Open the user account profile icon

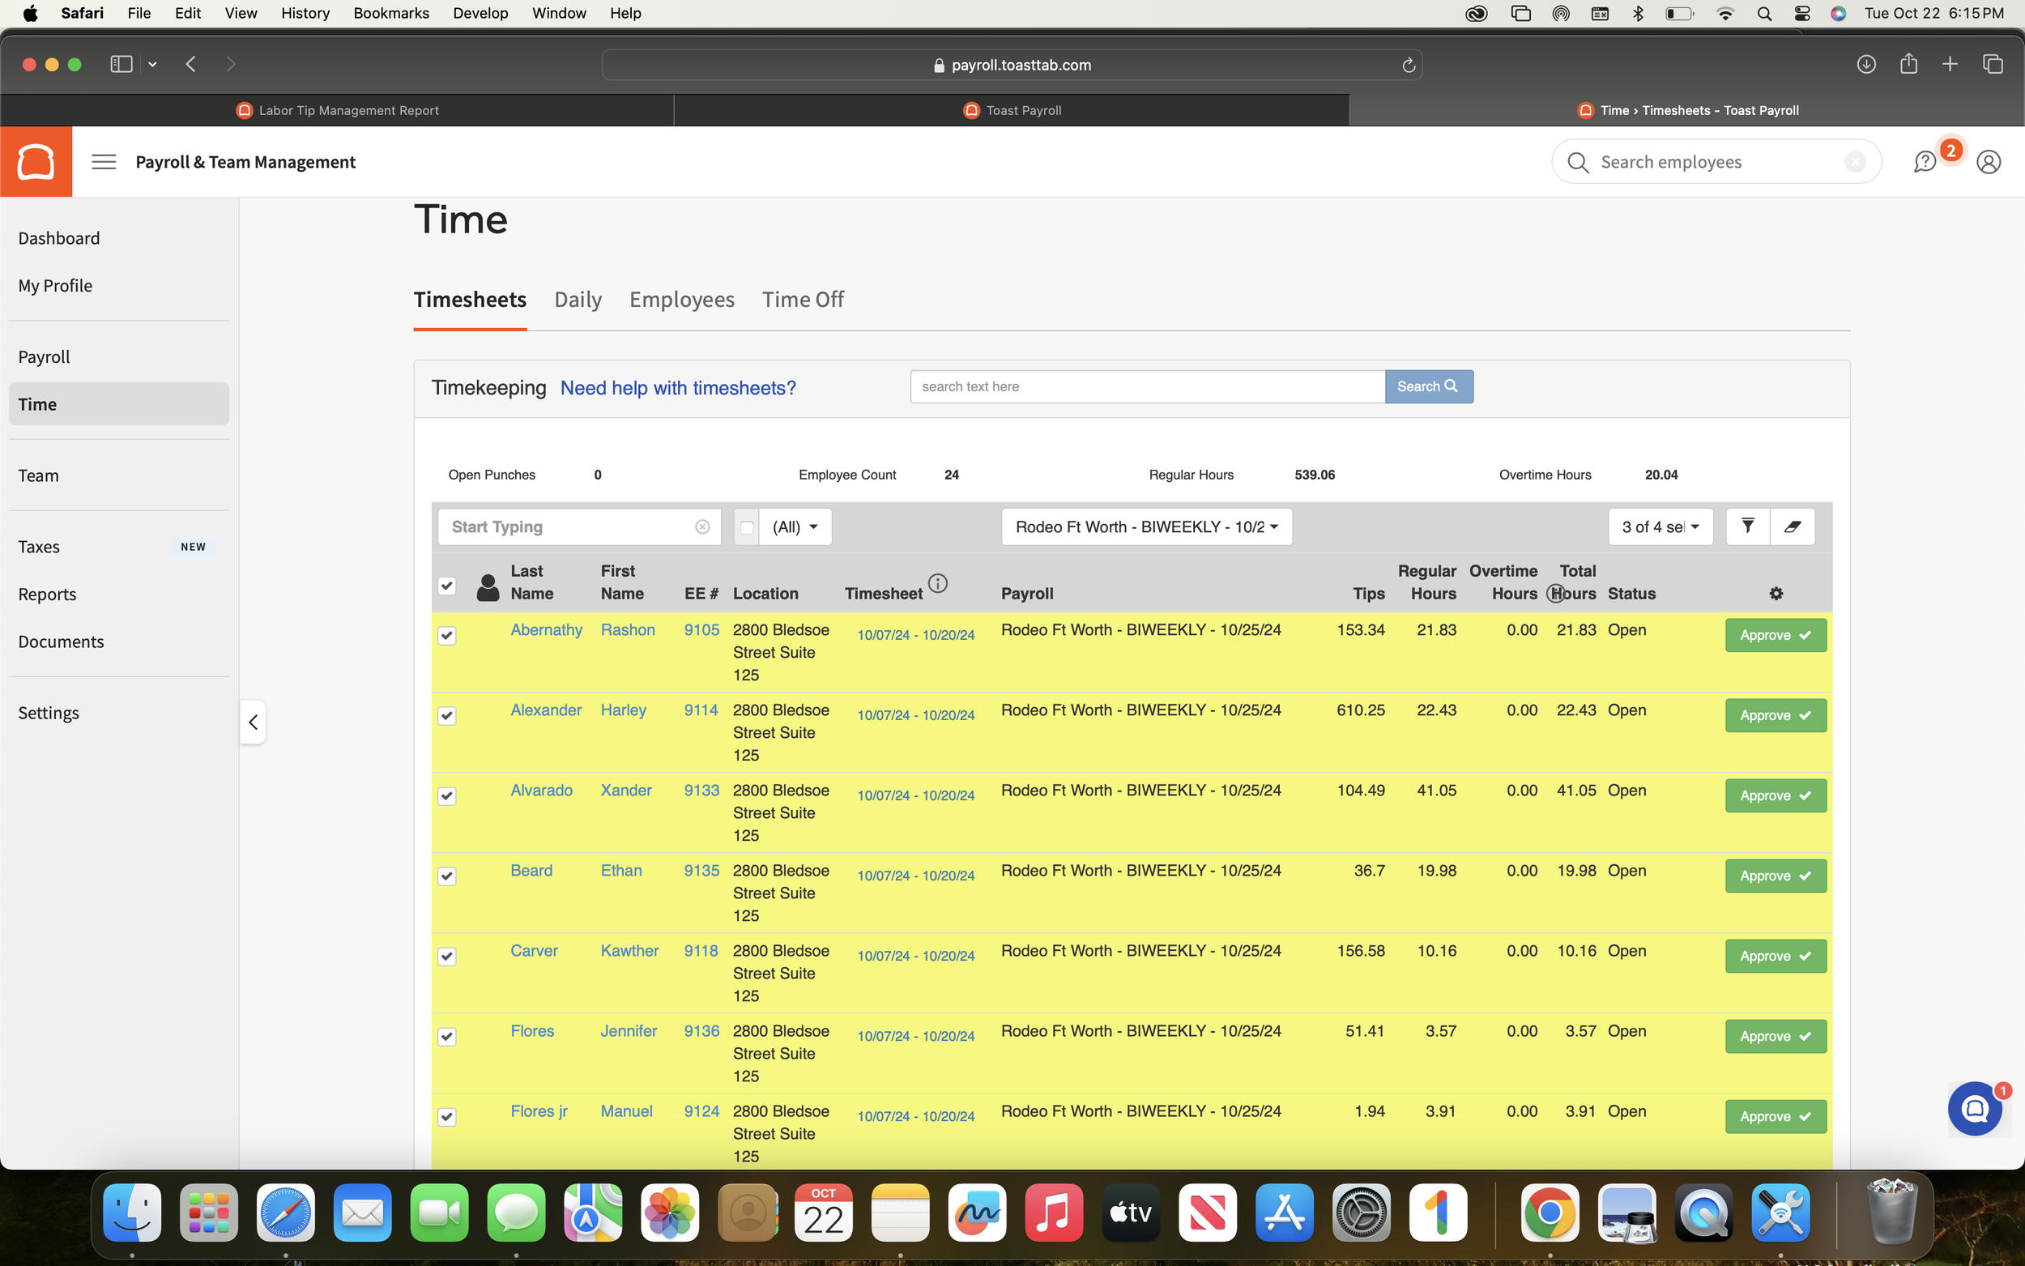tap(1989, 162)
